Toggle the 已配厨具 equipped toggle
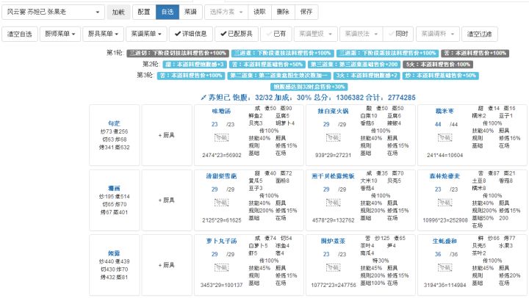Screen dimensions: 529x298 [237, 34]
